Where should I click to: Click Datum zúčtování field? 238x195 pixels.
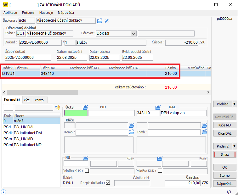tap(72, 58)
